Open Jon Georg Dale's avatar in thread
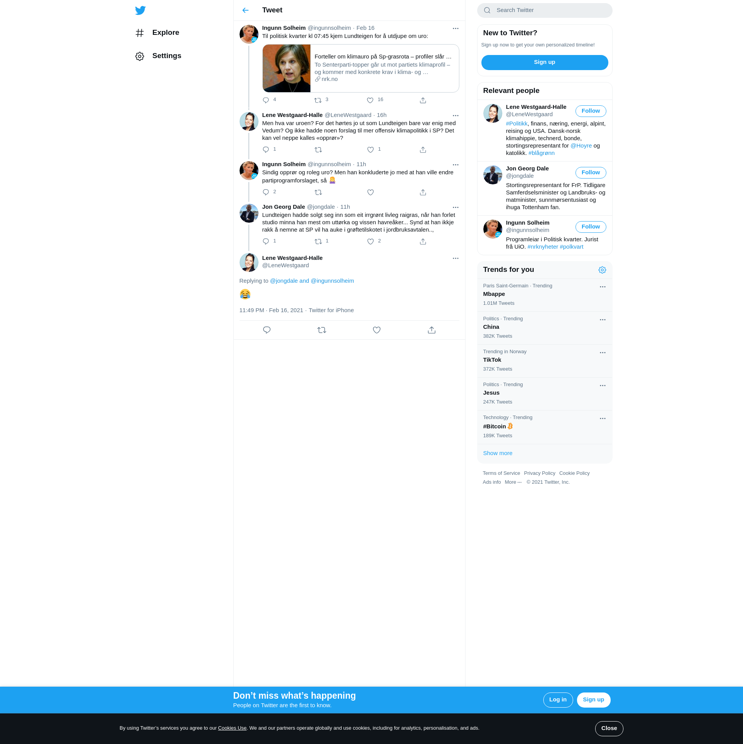 [x=249, y=213]
